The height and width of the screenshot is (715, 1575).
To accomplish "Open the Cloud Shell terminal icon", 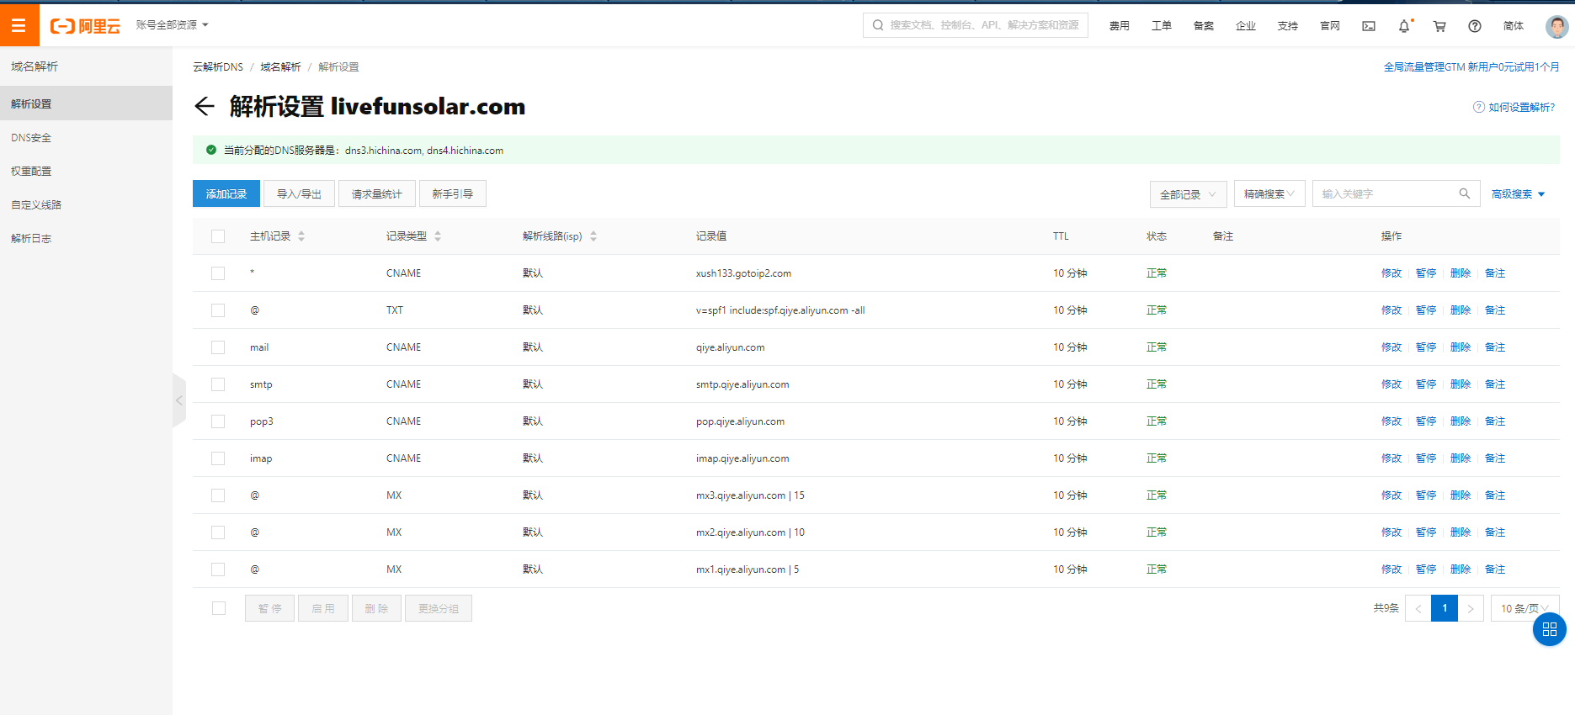I will pos(1369,26).
